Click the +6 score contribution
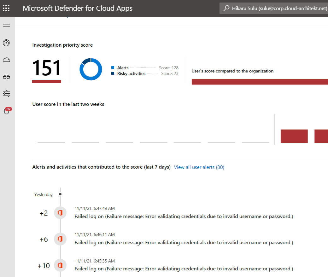 click(x=44, y=239)
